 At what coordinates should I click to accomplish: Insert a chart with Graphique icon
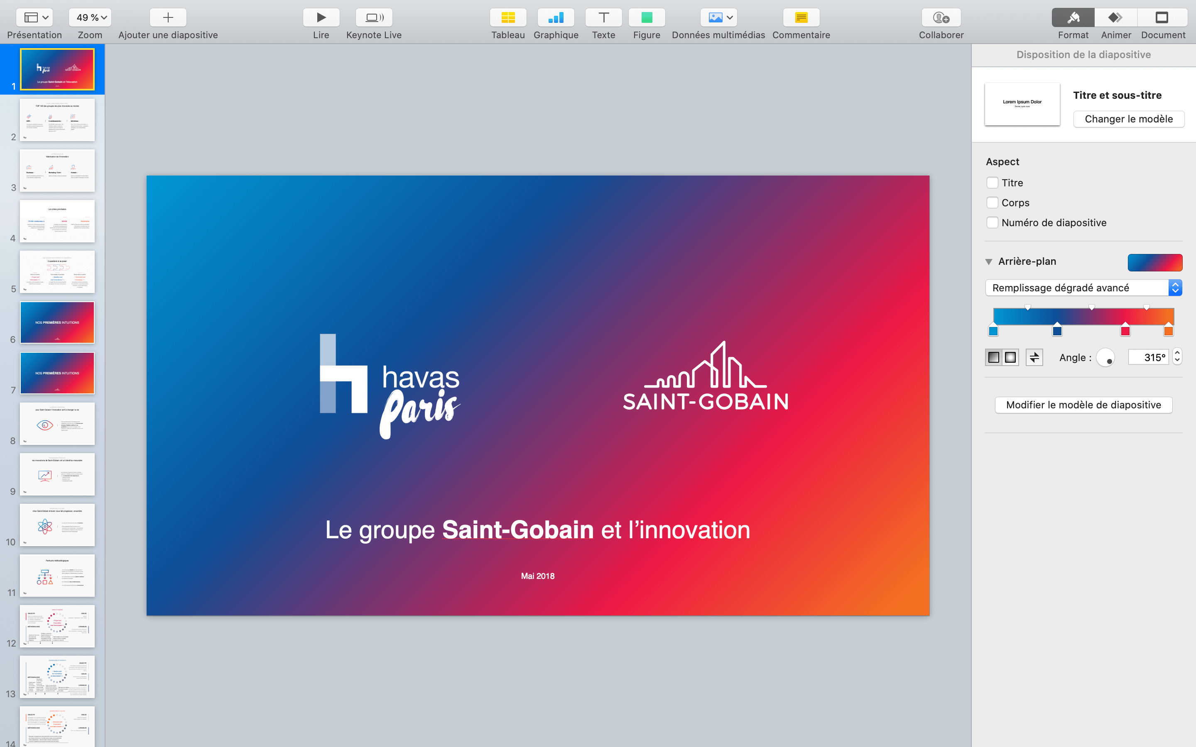(556, 18)
